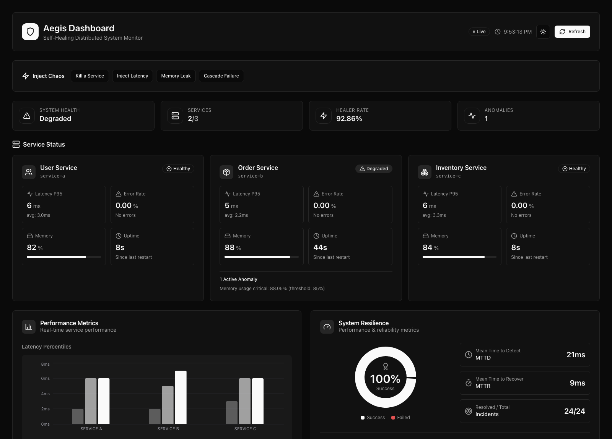Click the Inject Latency button
Screen dimensions: 612x439
(x=132, y=76)
